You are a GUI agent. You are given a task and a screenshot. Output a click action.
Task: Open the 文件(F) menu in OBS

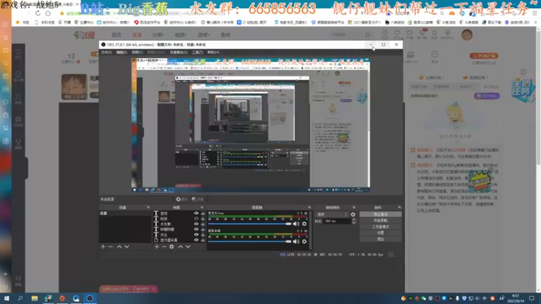pos(106,53)
